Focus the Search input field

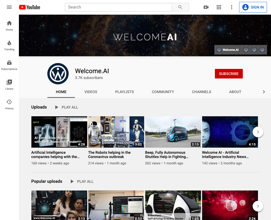[118, 7]
